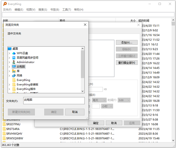Click the hours interval input field
Viewport: 176px width, 148px height.
click(96, 106)
